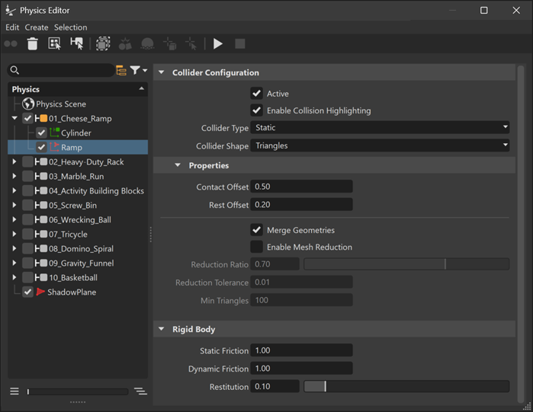The image size is (533, 412).
Task: Click the 02_Heavy-Duty_Rack group icon
Action: 40,162
